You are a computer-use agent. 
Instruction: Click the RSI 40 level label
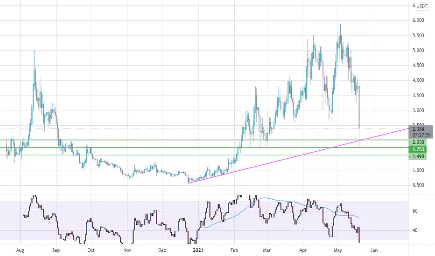tap(415, 230)
